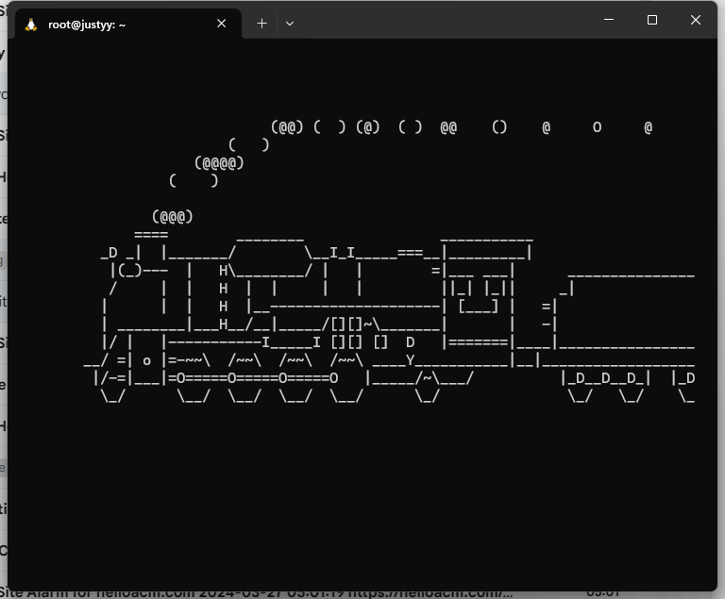Image resolution: width=725 pixels, height=599 pixels.
Task: Click the Linux penguin tab icon
Action: pyautogui.click(x=31, y=25)
